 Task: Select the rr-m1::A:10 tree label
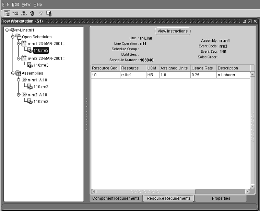(37, 80)
